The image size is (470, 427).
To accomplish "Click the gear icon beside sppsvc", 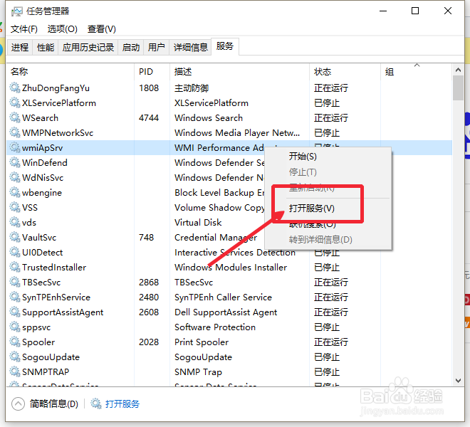I will (15, 327).
